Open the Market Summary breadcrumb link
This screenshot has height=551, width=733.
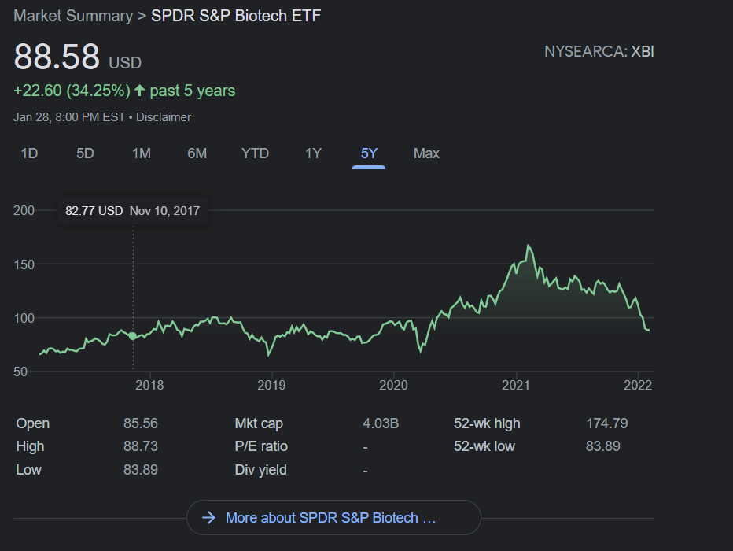[x=73, y=16]
